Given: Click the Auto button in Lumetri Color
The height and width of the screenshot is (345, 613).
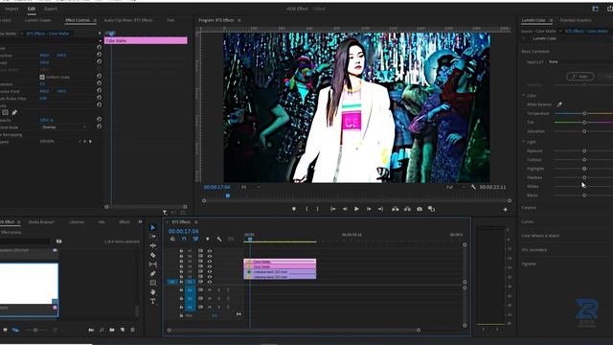Looking at the screenshot, I should coord(580,77).
